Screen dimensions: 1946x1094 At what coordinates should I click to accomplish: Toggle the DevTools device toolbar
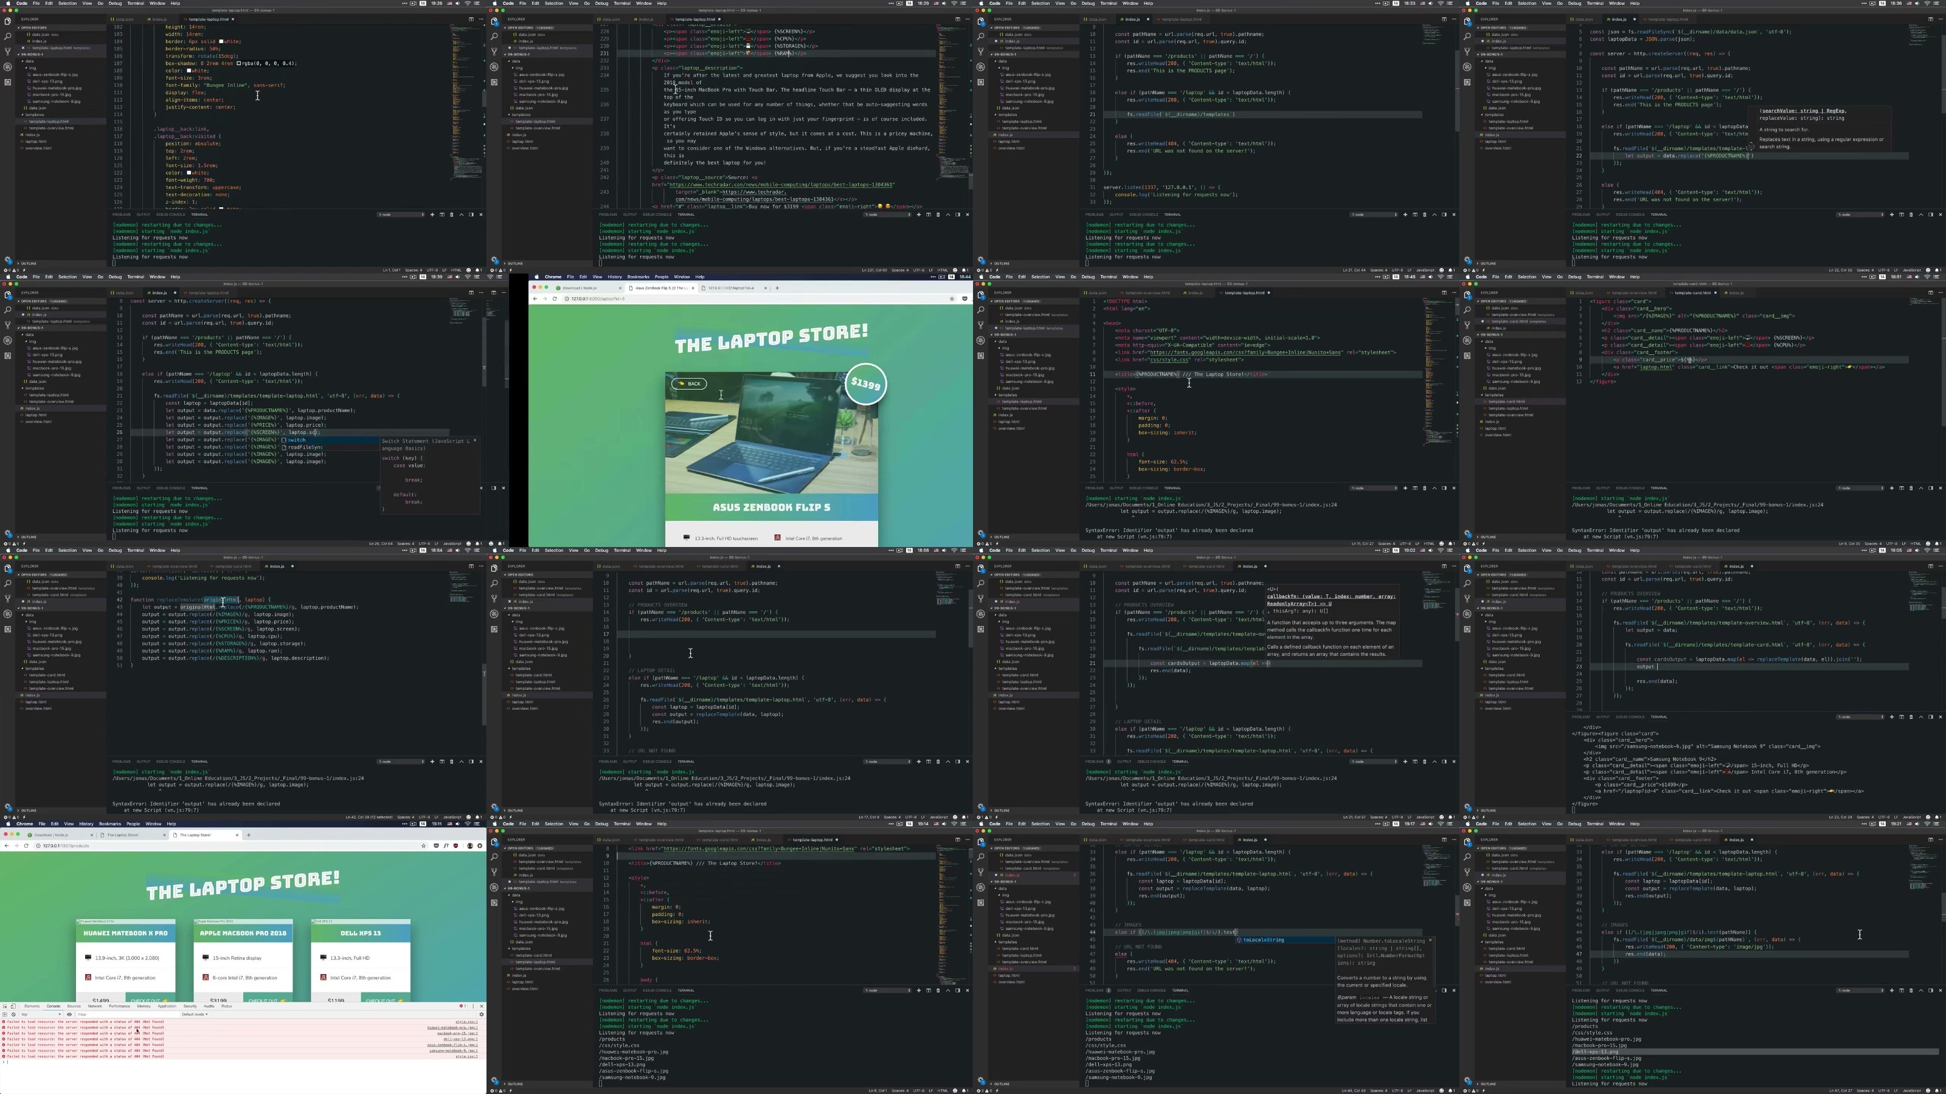tap(13, 1006)
